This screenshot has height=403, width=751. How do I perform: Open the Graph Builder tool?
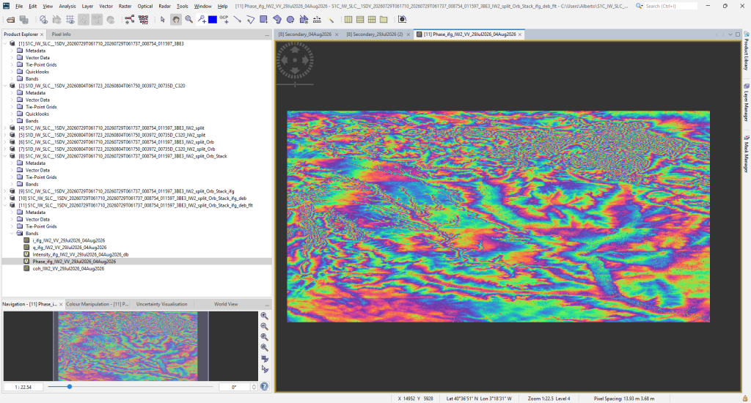click(130, 20)
